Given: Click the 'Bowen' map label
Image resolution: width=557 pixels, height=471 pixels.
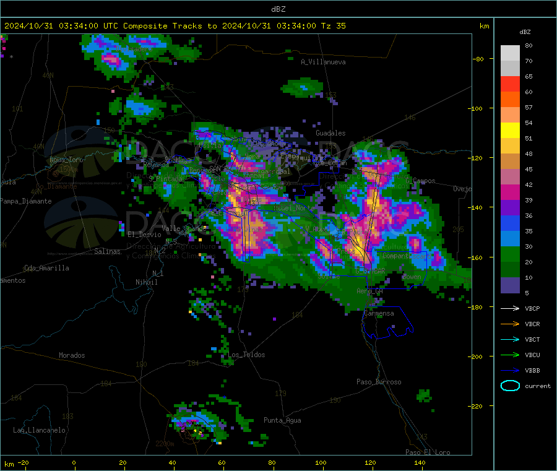Looking at the screenshot, I should coord(412,277).
